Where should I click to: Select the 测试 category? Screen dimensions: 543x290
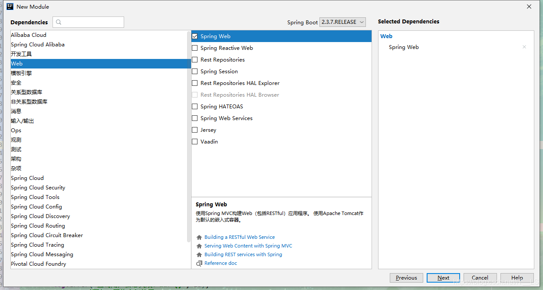pos(99,150)
